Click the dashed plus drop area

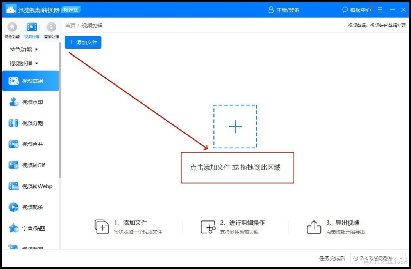click(235, 126)
